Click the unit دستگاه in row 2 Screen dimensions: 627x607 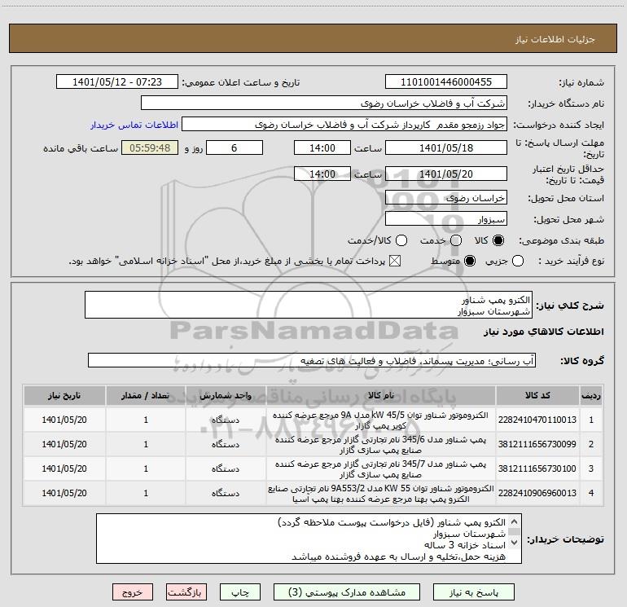pyautogui.click(x=226, y=444)
